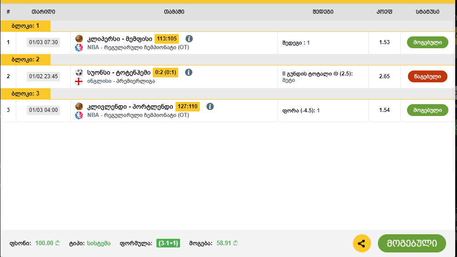The width and height of the screenshot is (457, 257).
Task: Click match name კლივლენდი - პორტლენდი
Action: point(130,106)
